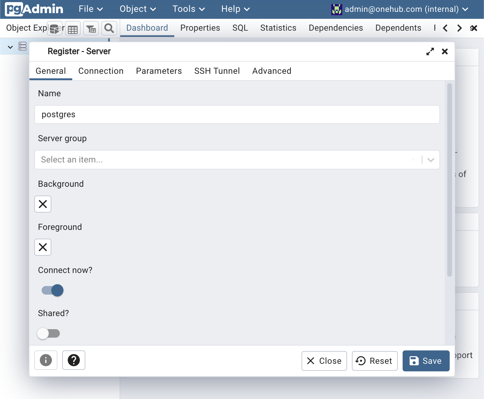This screenshot has width=484, height=399.
Task: Collapse the Servers tree node
Action: point(10,47)
